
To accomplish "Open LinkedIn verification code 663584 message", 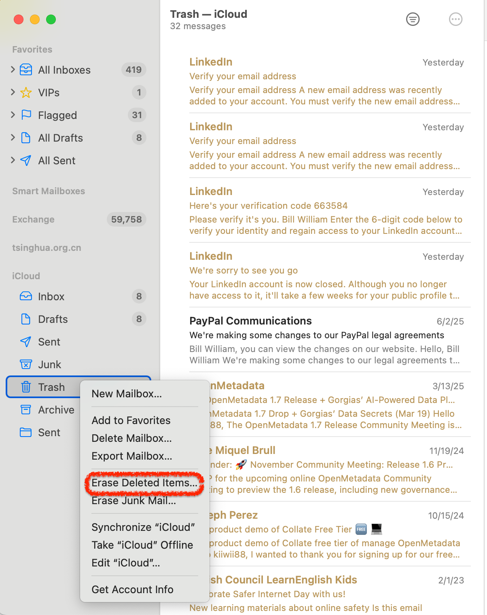I will 327,210.
